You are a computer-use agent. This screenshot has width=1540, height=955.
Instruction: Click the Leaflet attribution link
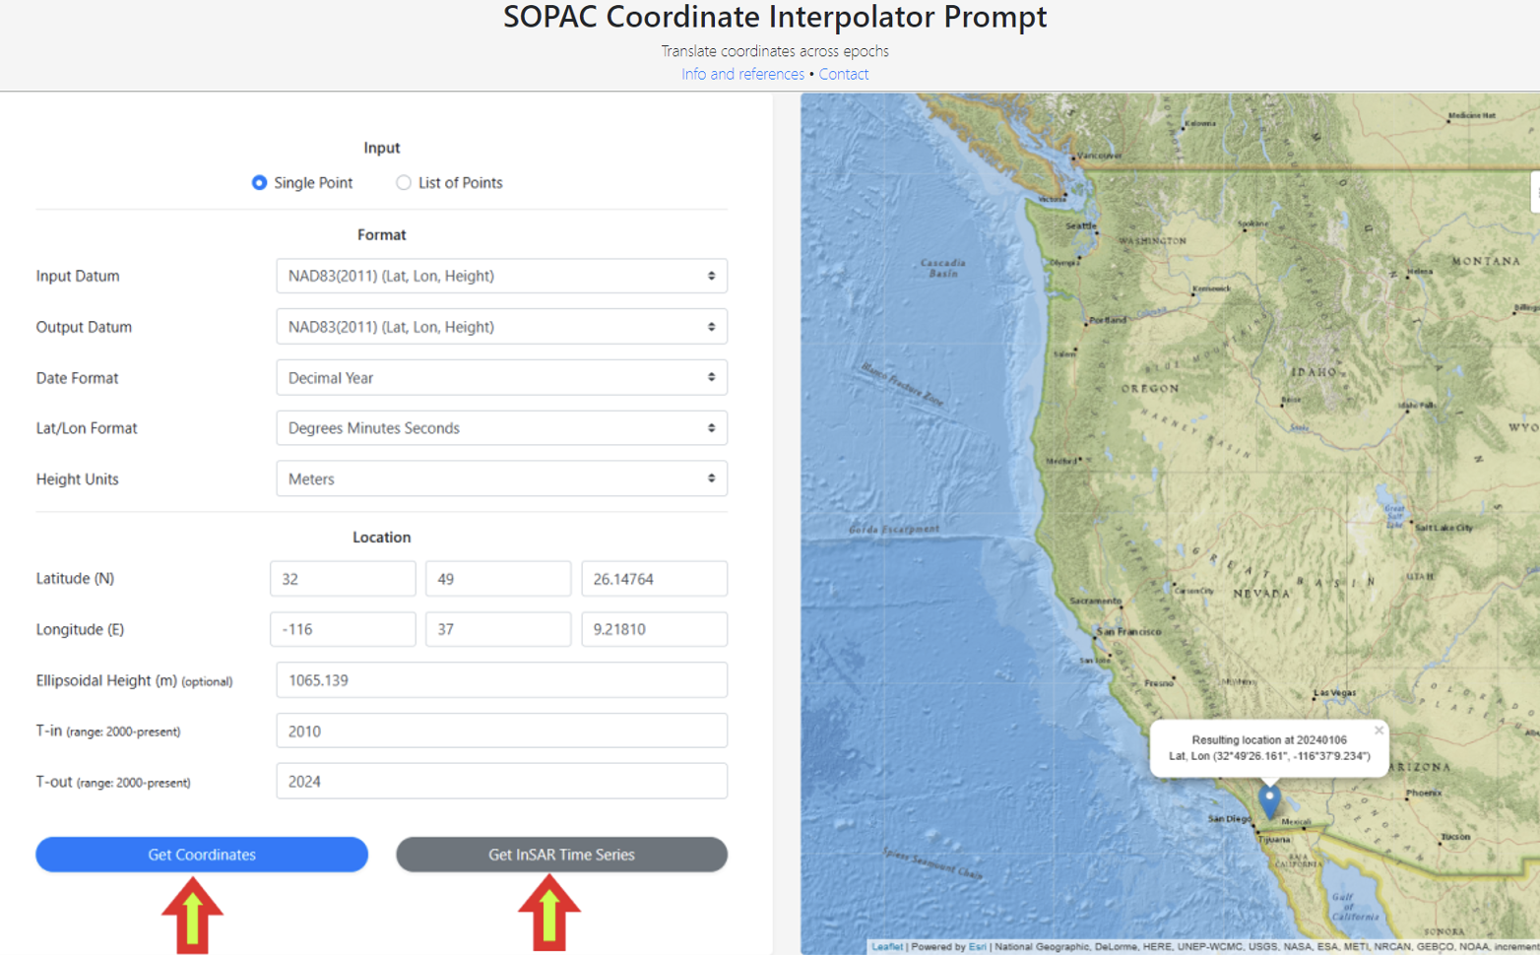tap(886, 946)
